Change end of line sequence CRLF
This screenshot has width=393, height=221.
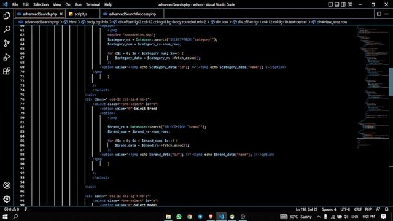pyautogui.click(x=357, y=209)
